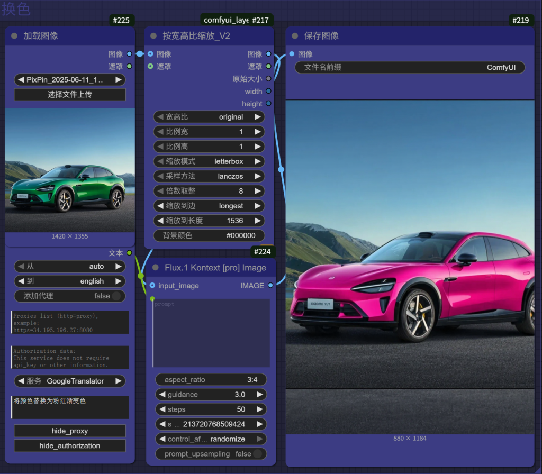Click the 原始大小 output port

coord(268,79)
